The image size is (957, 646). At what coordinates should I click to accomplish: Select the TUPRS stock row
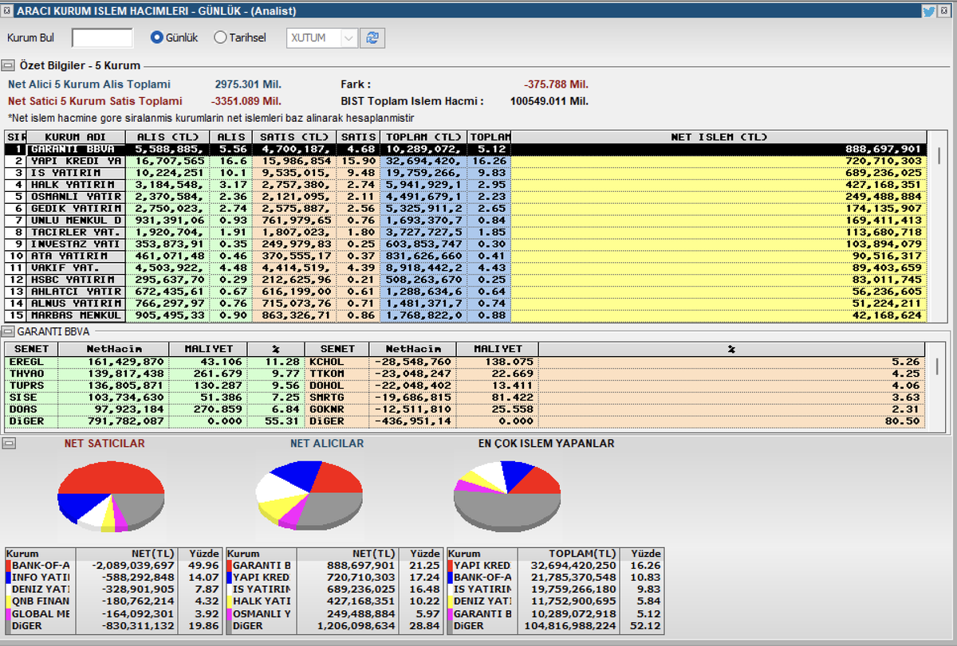pos(155,386)
